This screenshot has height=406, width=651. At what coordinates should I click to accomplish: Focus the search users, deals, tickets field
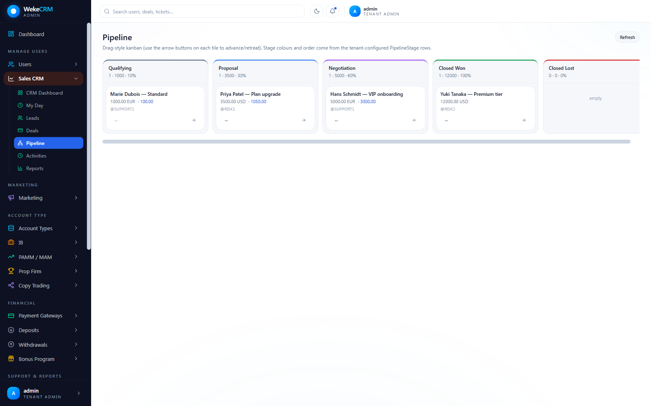[x=202, y=11]
